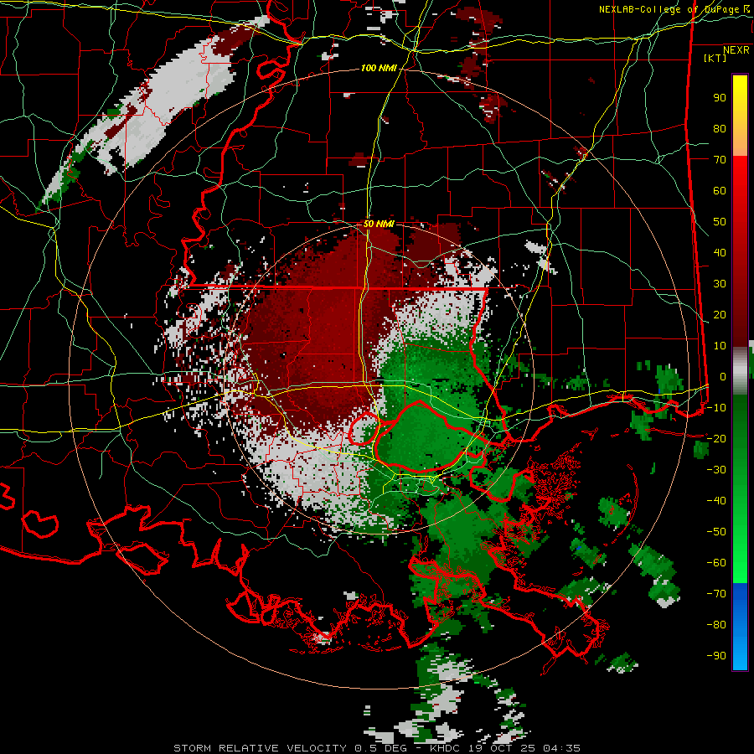Click the -10 value on the velocity scale
The image size is (754, 754).
[x=716, y=408]
